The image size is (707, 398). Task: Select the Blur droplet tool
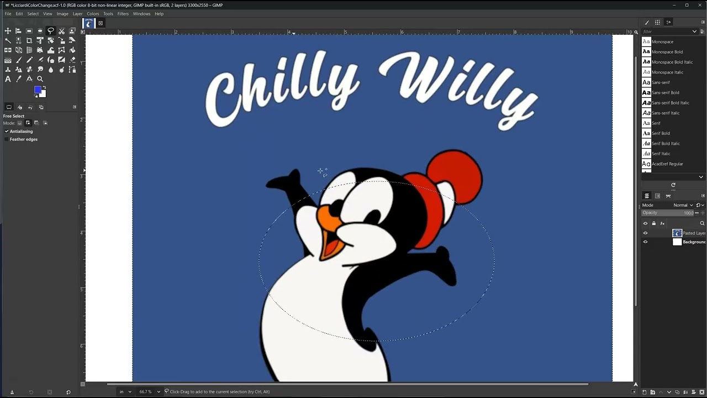tap(51, 69)
